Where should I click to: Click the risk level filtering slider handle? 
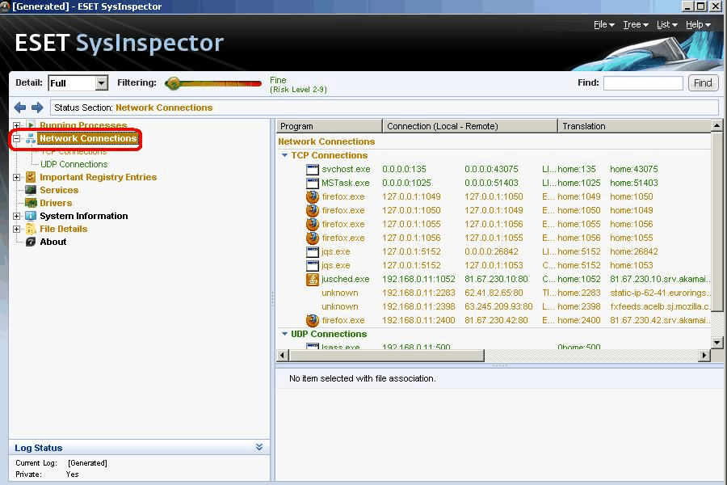pyautogui.click(x=173, y=83)
